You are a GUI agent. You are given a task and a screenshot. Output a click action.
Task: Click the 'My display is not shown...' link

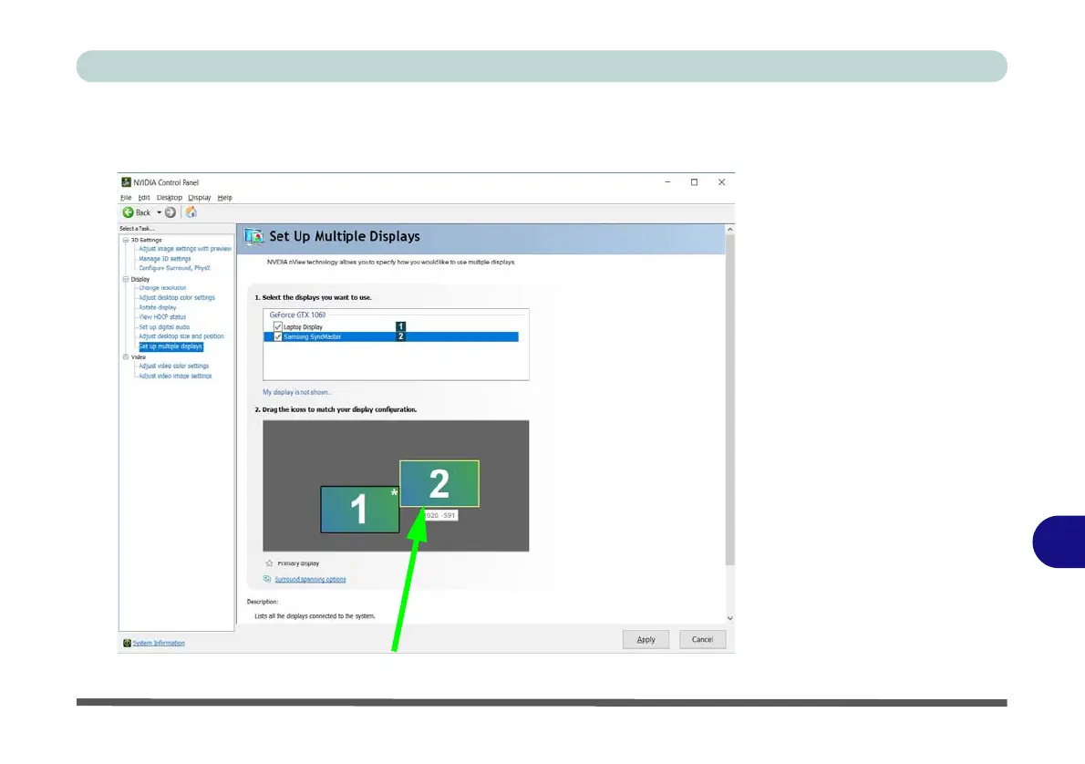tap(297, 392)
